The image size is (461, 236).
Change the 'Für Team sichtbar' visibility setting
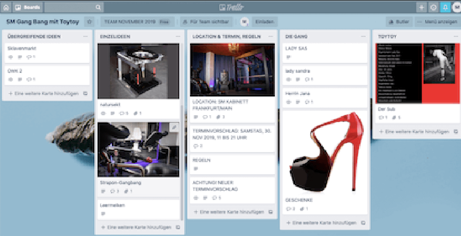206,22
